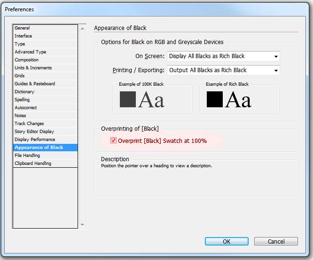
Task: Open Story Editor Display settings
Action: pyautogui.click(x=45, y=132)
